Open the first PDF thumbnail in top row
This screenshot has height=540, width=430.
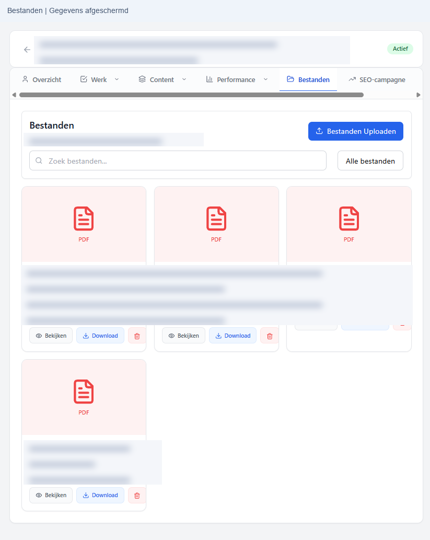coord(84,224)
